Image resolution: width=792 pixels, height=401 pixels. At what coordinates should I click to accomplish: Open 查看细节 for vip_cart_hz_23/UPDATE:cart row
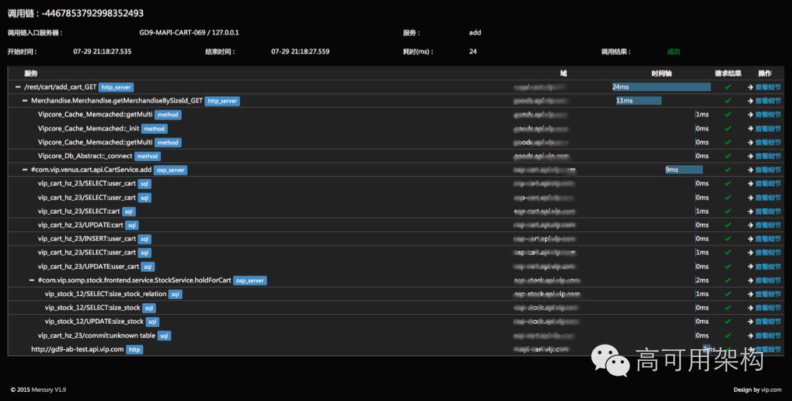[x=768, y=225]
